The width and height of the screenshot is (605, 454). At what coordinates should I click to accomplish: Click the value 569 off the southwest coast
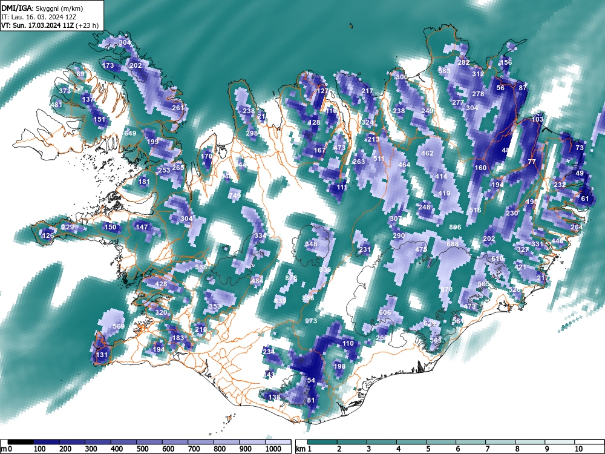(119, 326)
